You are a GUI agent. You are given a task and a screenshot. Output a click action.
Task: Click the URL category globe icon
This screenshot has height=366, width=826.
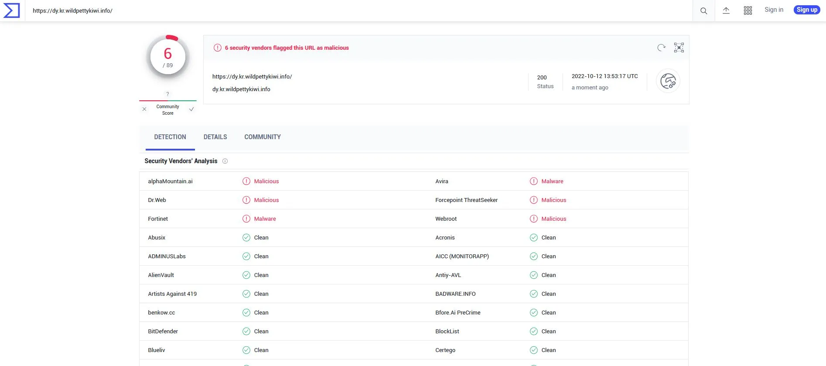(668, 81)
